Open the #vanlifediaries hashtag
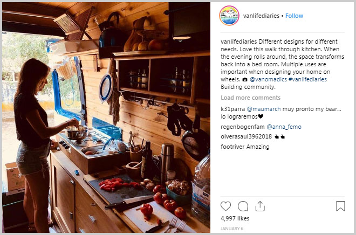Screen dimensions: 356x235 (x=307, y=79)
